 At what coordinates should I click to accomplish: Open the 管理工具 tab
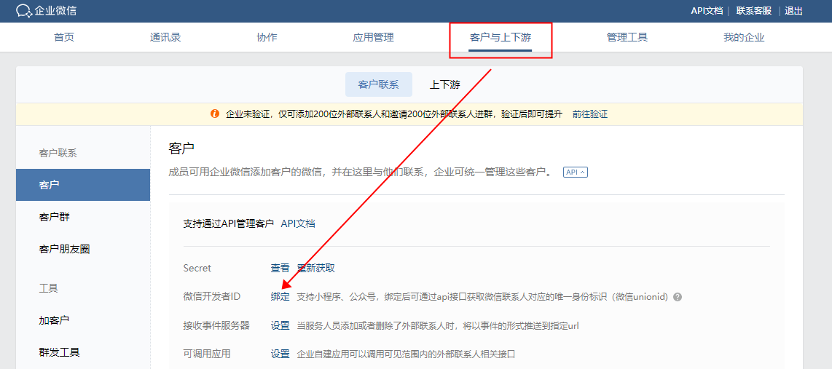tap(627, 37)
